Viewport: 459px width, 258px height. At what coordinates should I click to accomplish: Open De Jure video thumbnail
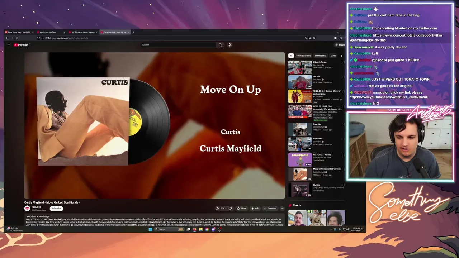pos(300,82)
